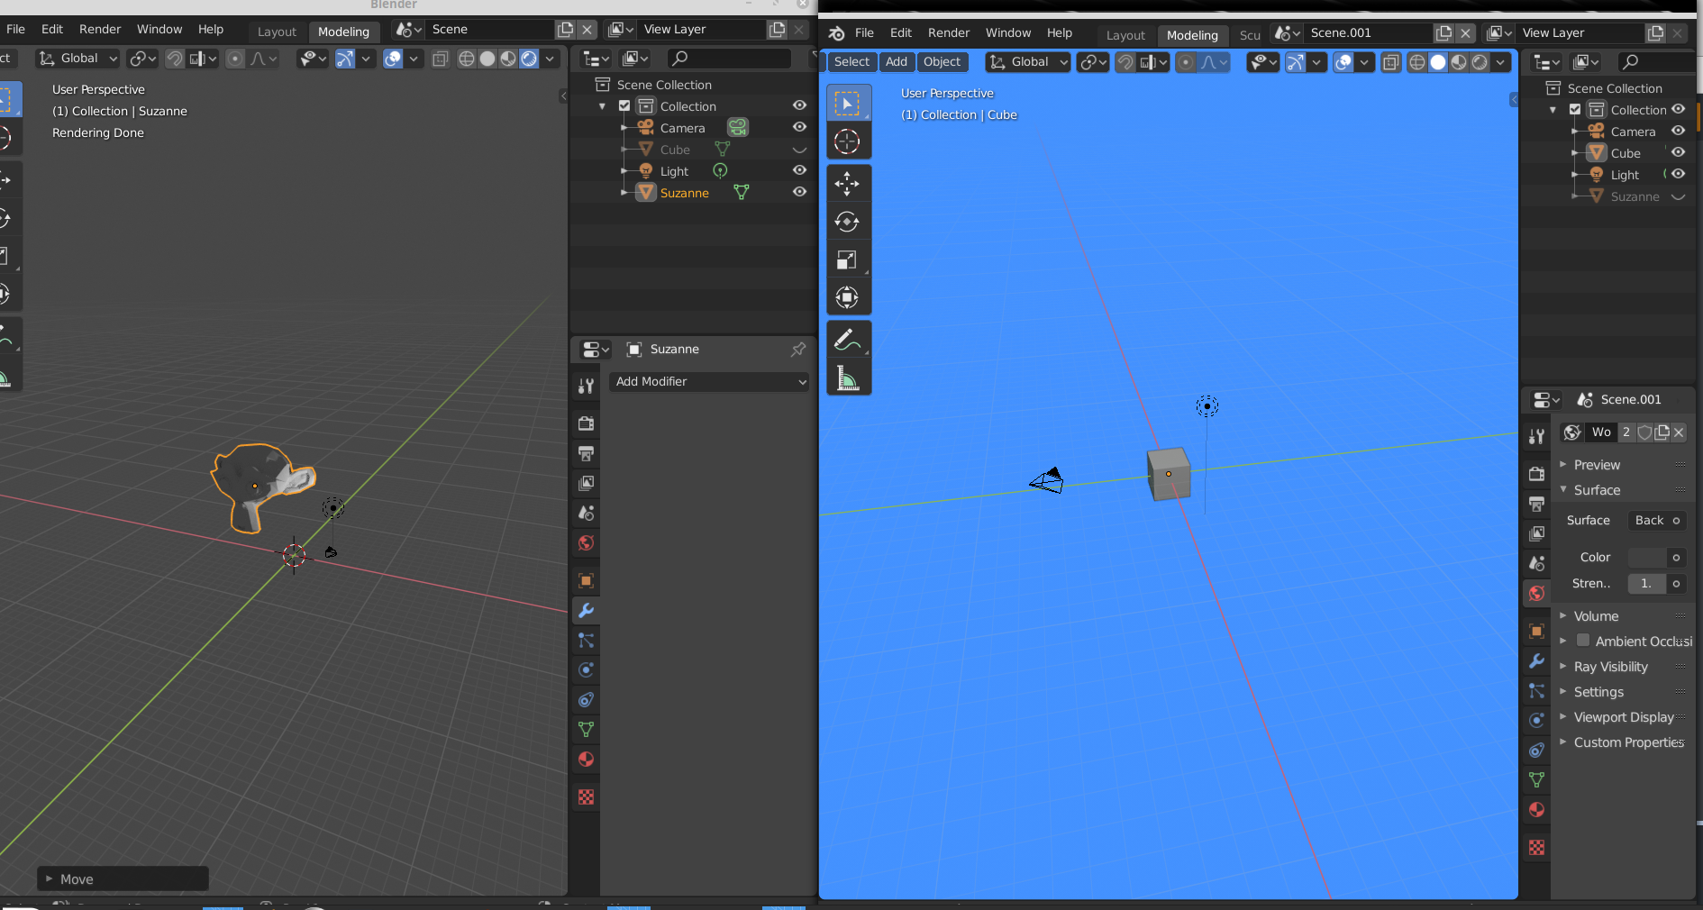Viewport: 1703px width, 910px height.
Task: Switch to Layout tab in right window
Action: tap(1125, 35)
